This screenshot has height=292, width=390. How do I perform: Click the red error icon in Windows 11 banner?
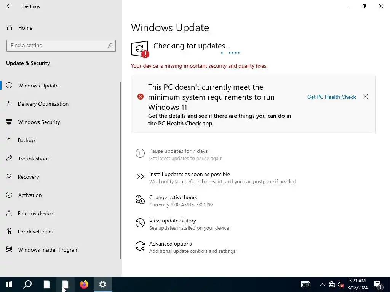point(141,97)
